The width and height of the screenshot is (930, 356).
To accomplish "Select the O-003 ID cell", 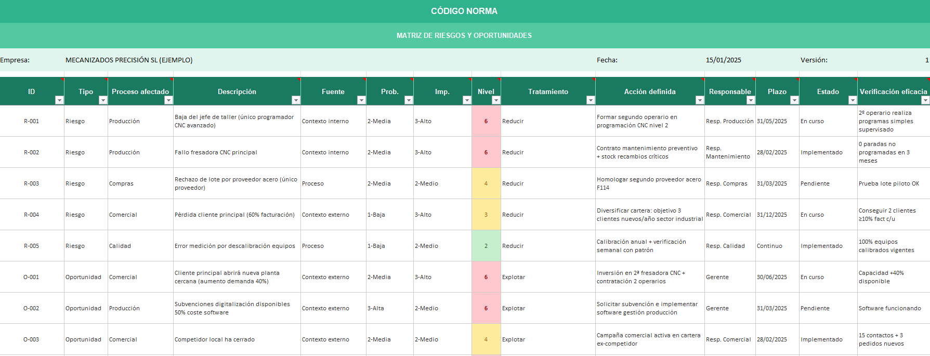I will point(32,339).
